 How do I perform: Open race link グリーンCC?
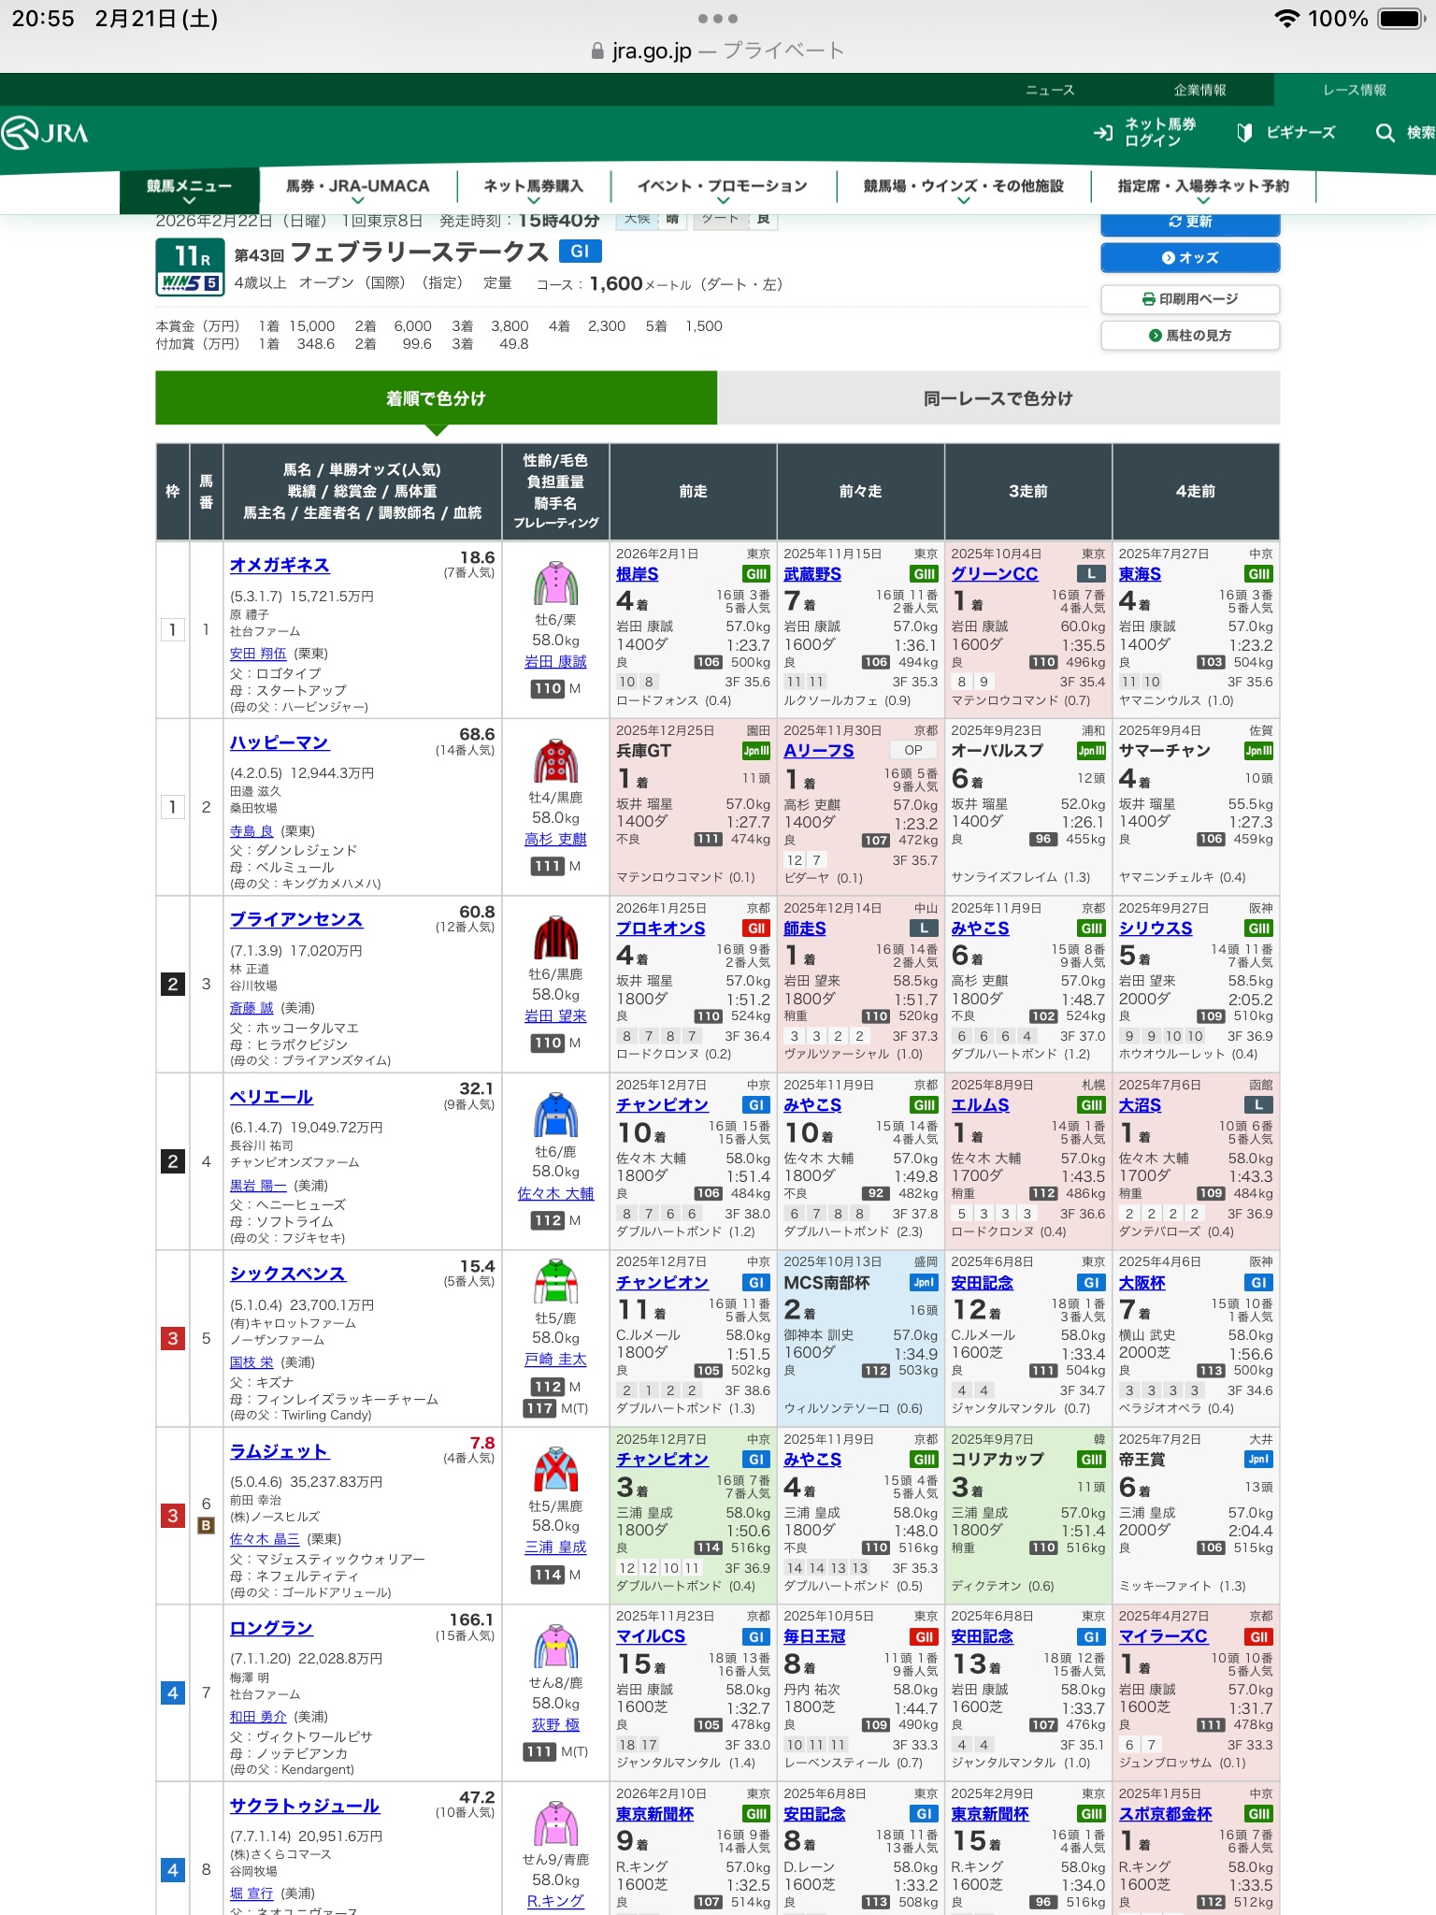(x=994, y=574)
